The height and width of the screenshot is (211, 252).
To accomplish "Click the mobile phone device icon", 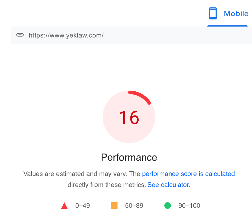I will click(x=213, y=13).
